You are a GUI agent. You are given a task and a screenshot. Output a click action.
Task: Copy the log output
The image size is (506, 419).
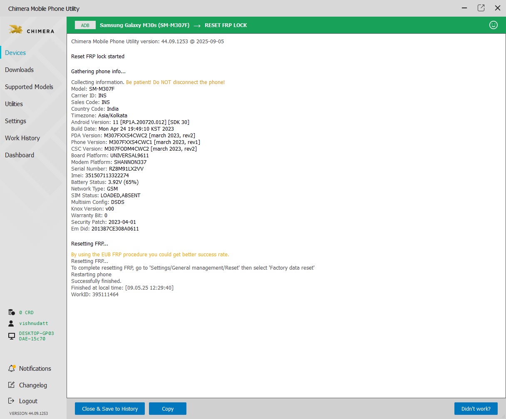(x=168, y=409)
